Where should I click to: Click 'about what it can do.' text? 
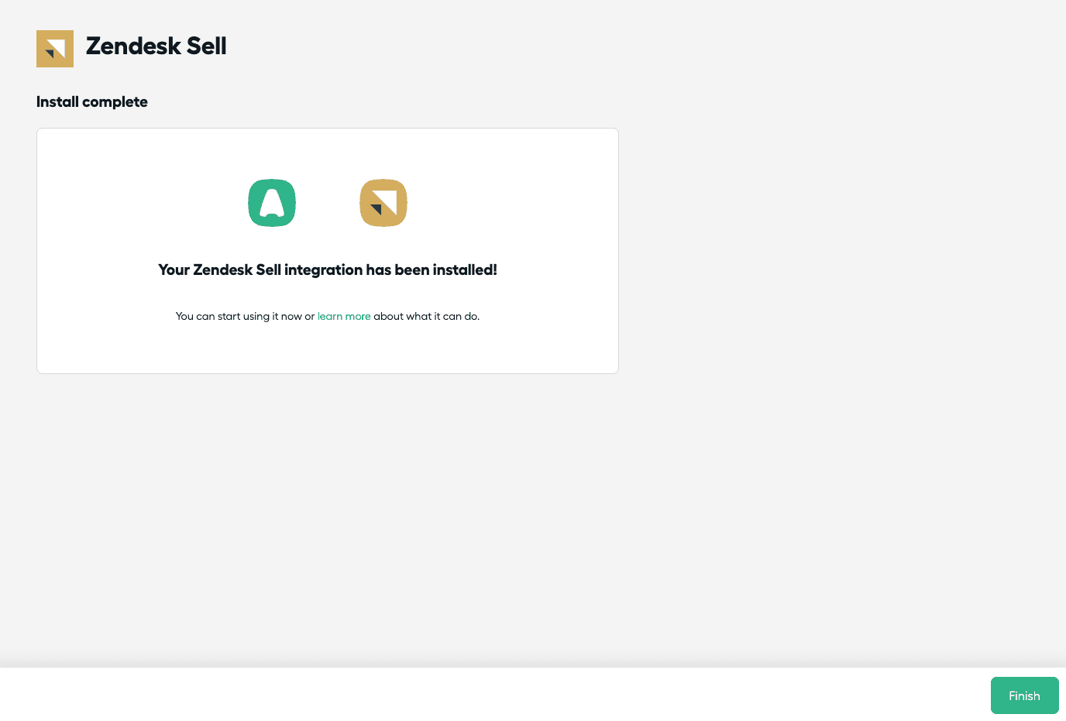[427, 316]
